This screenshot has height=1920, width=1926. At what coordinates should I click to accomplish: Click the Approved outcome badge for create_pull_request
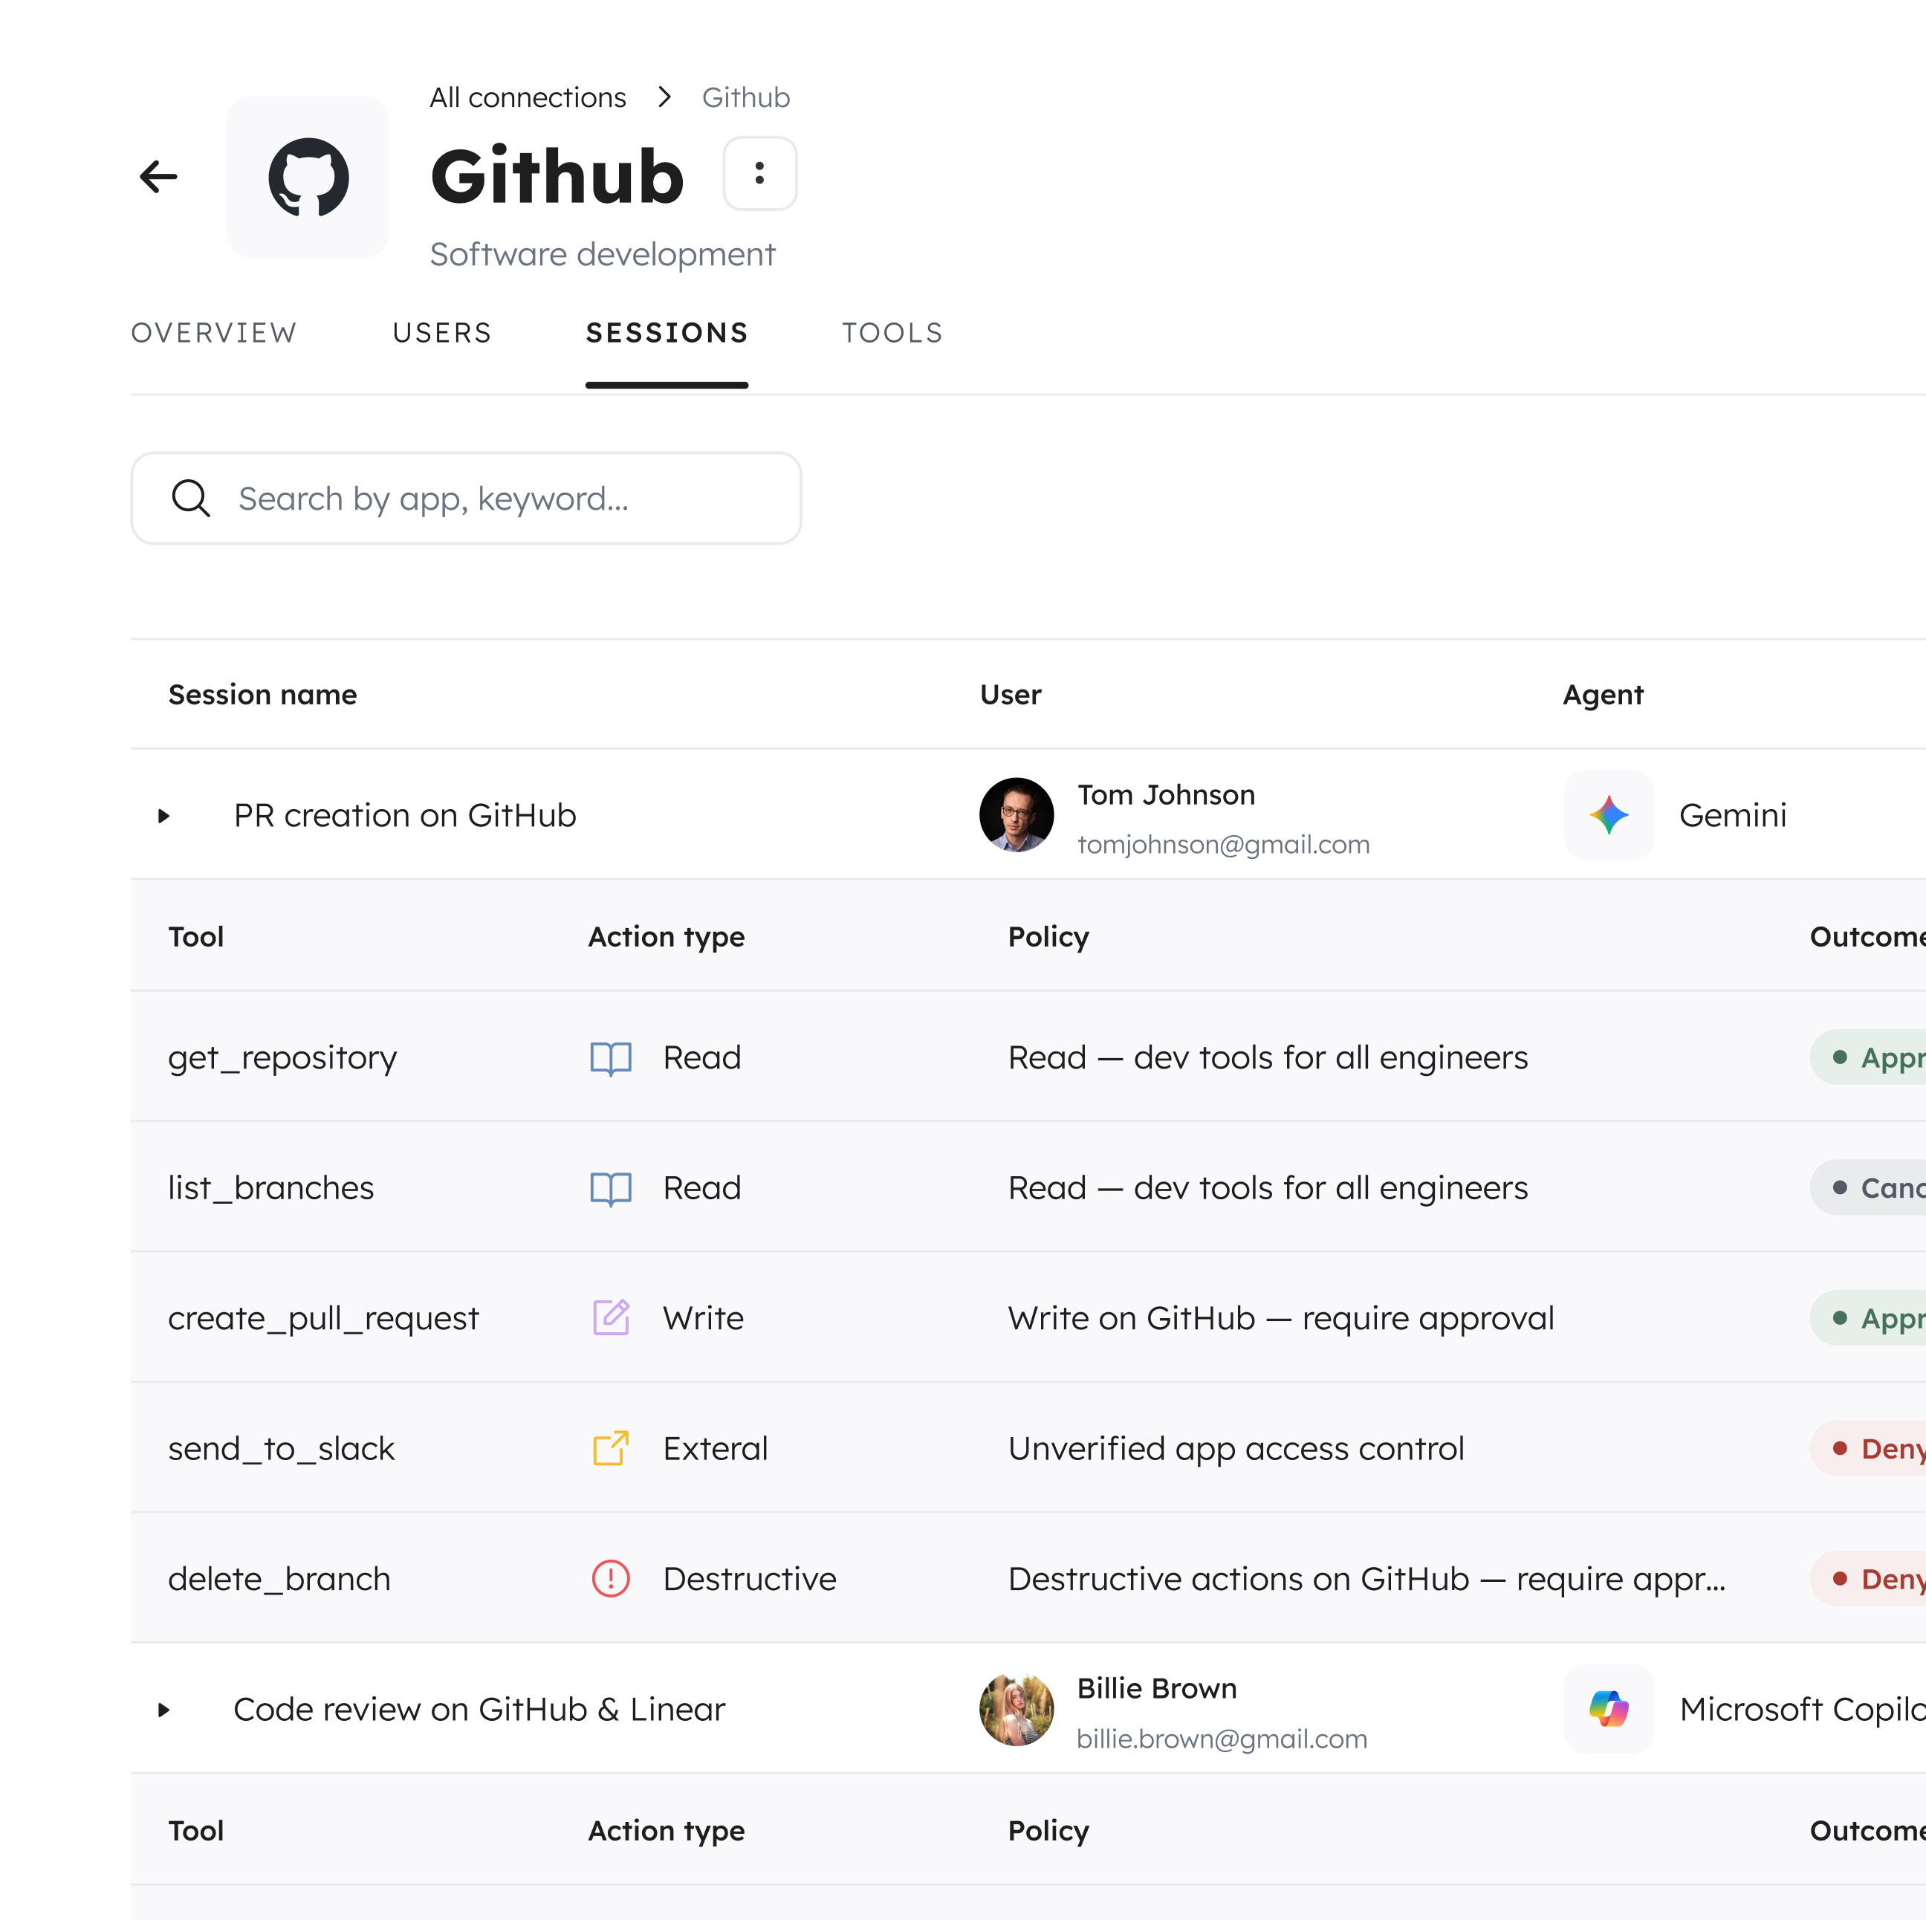(1867, 1318)
